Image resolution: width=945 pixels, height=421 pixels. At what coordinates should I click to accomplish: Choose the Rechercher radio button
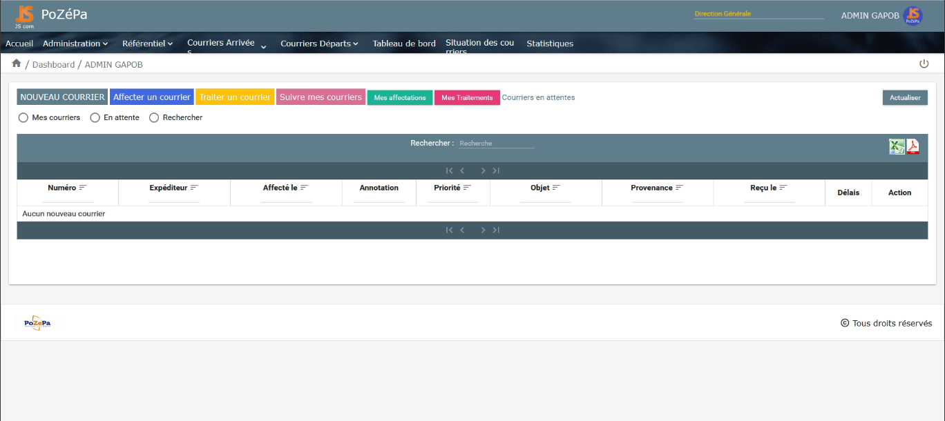click(x=154, y=118)
